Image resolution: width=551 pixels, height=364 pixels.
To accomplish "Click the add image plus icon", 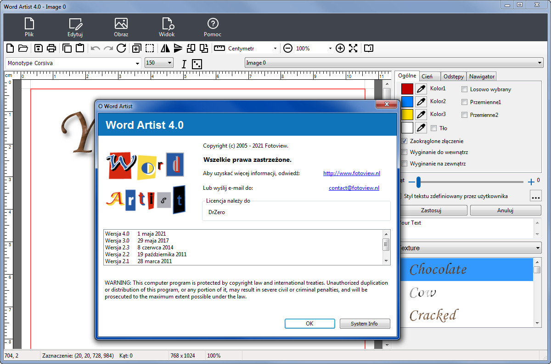I will point(137,48).
